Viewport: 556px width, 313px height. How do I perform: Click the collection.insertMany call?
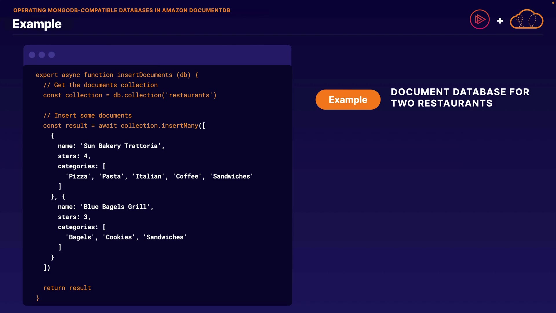click(x=159, y=125)
